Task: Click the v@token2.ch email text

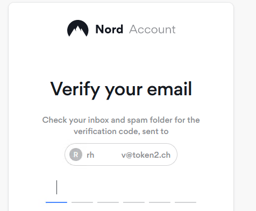Action: click(x=146, y=155)
